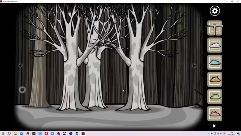
Task: Open the QQ penguin taskbar app
Action: (28, 133)
